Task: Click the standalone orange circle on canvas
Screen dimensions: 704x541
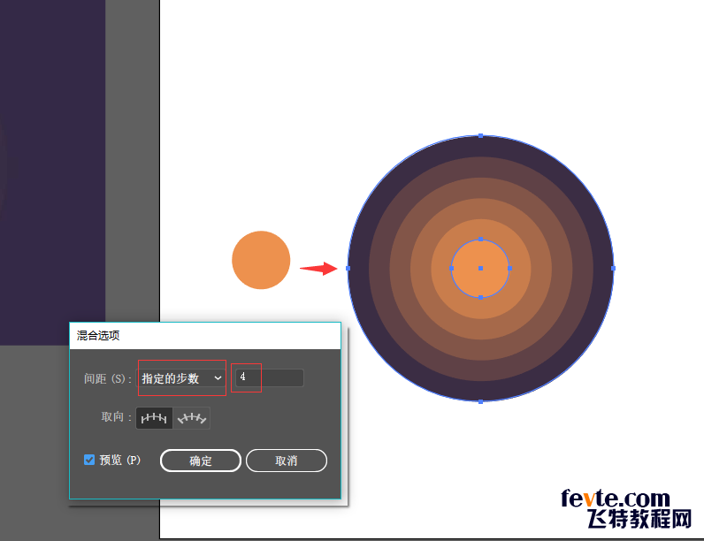Action: pos(261,260)
